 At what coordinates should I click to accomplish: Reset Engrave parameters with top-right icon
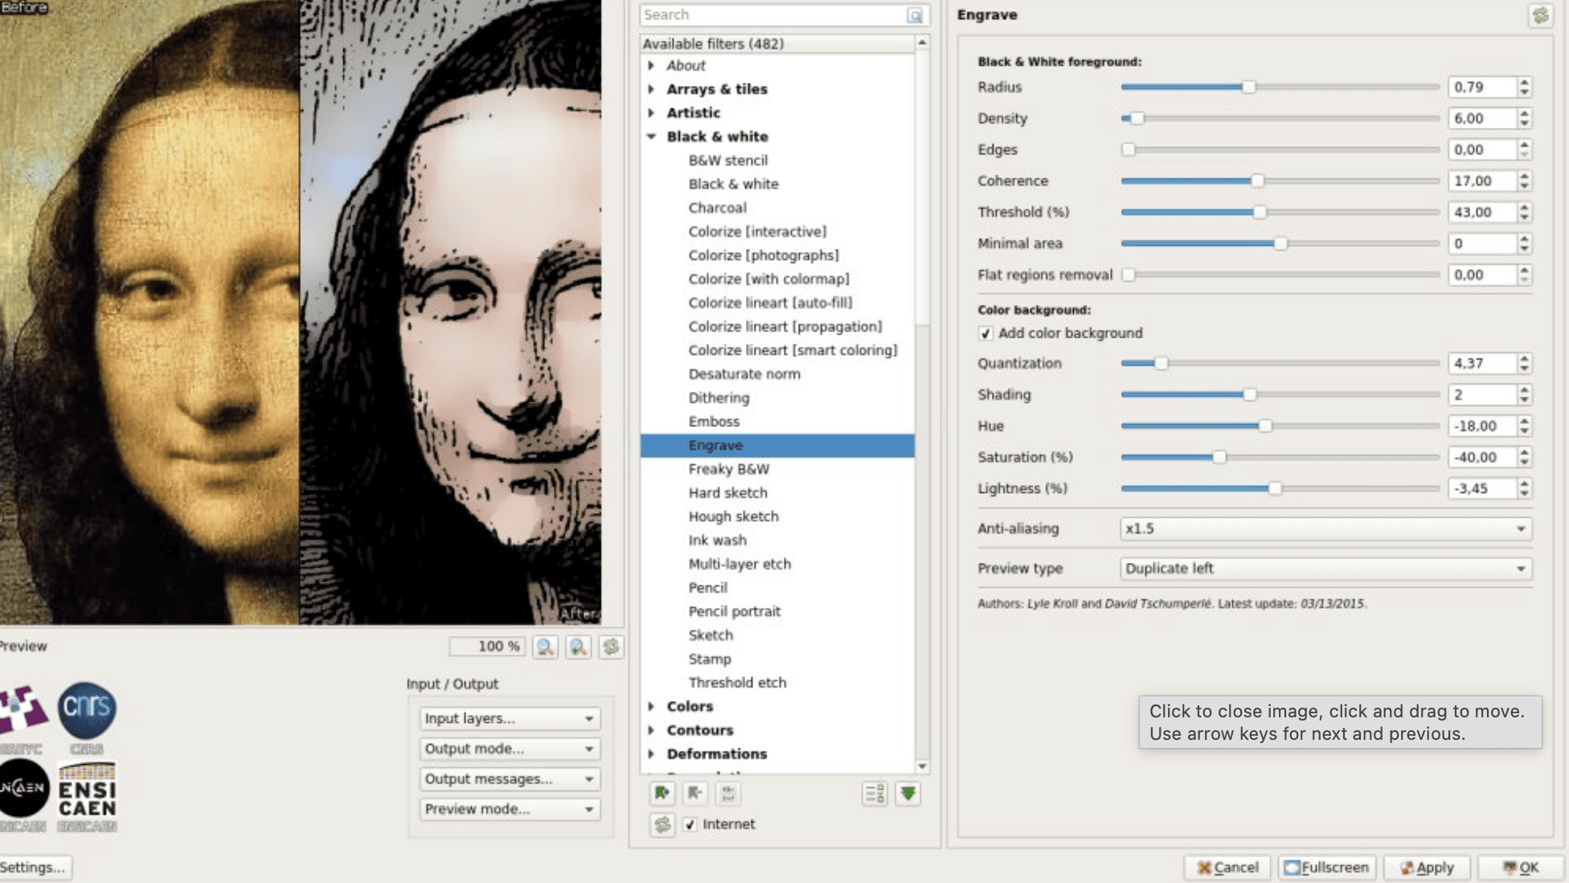[1539, 15]
